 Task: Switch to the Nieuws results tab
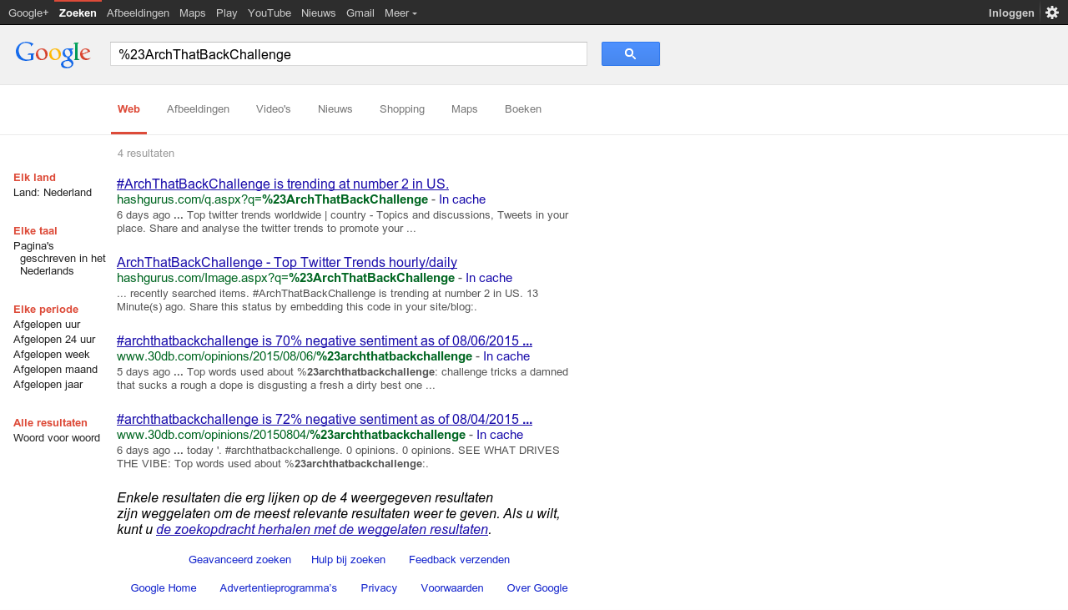pyautogui.click(x=335, y=109)
